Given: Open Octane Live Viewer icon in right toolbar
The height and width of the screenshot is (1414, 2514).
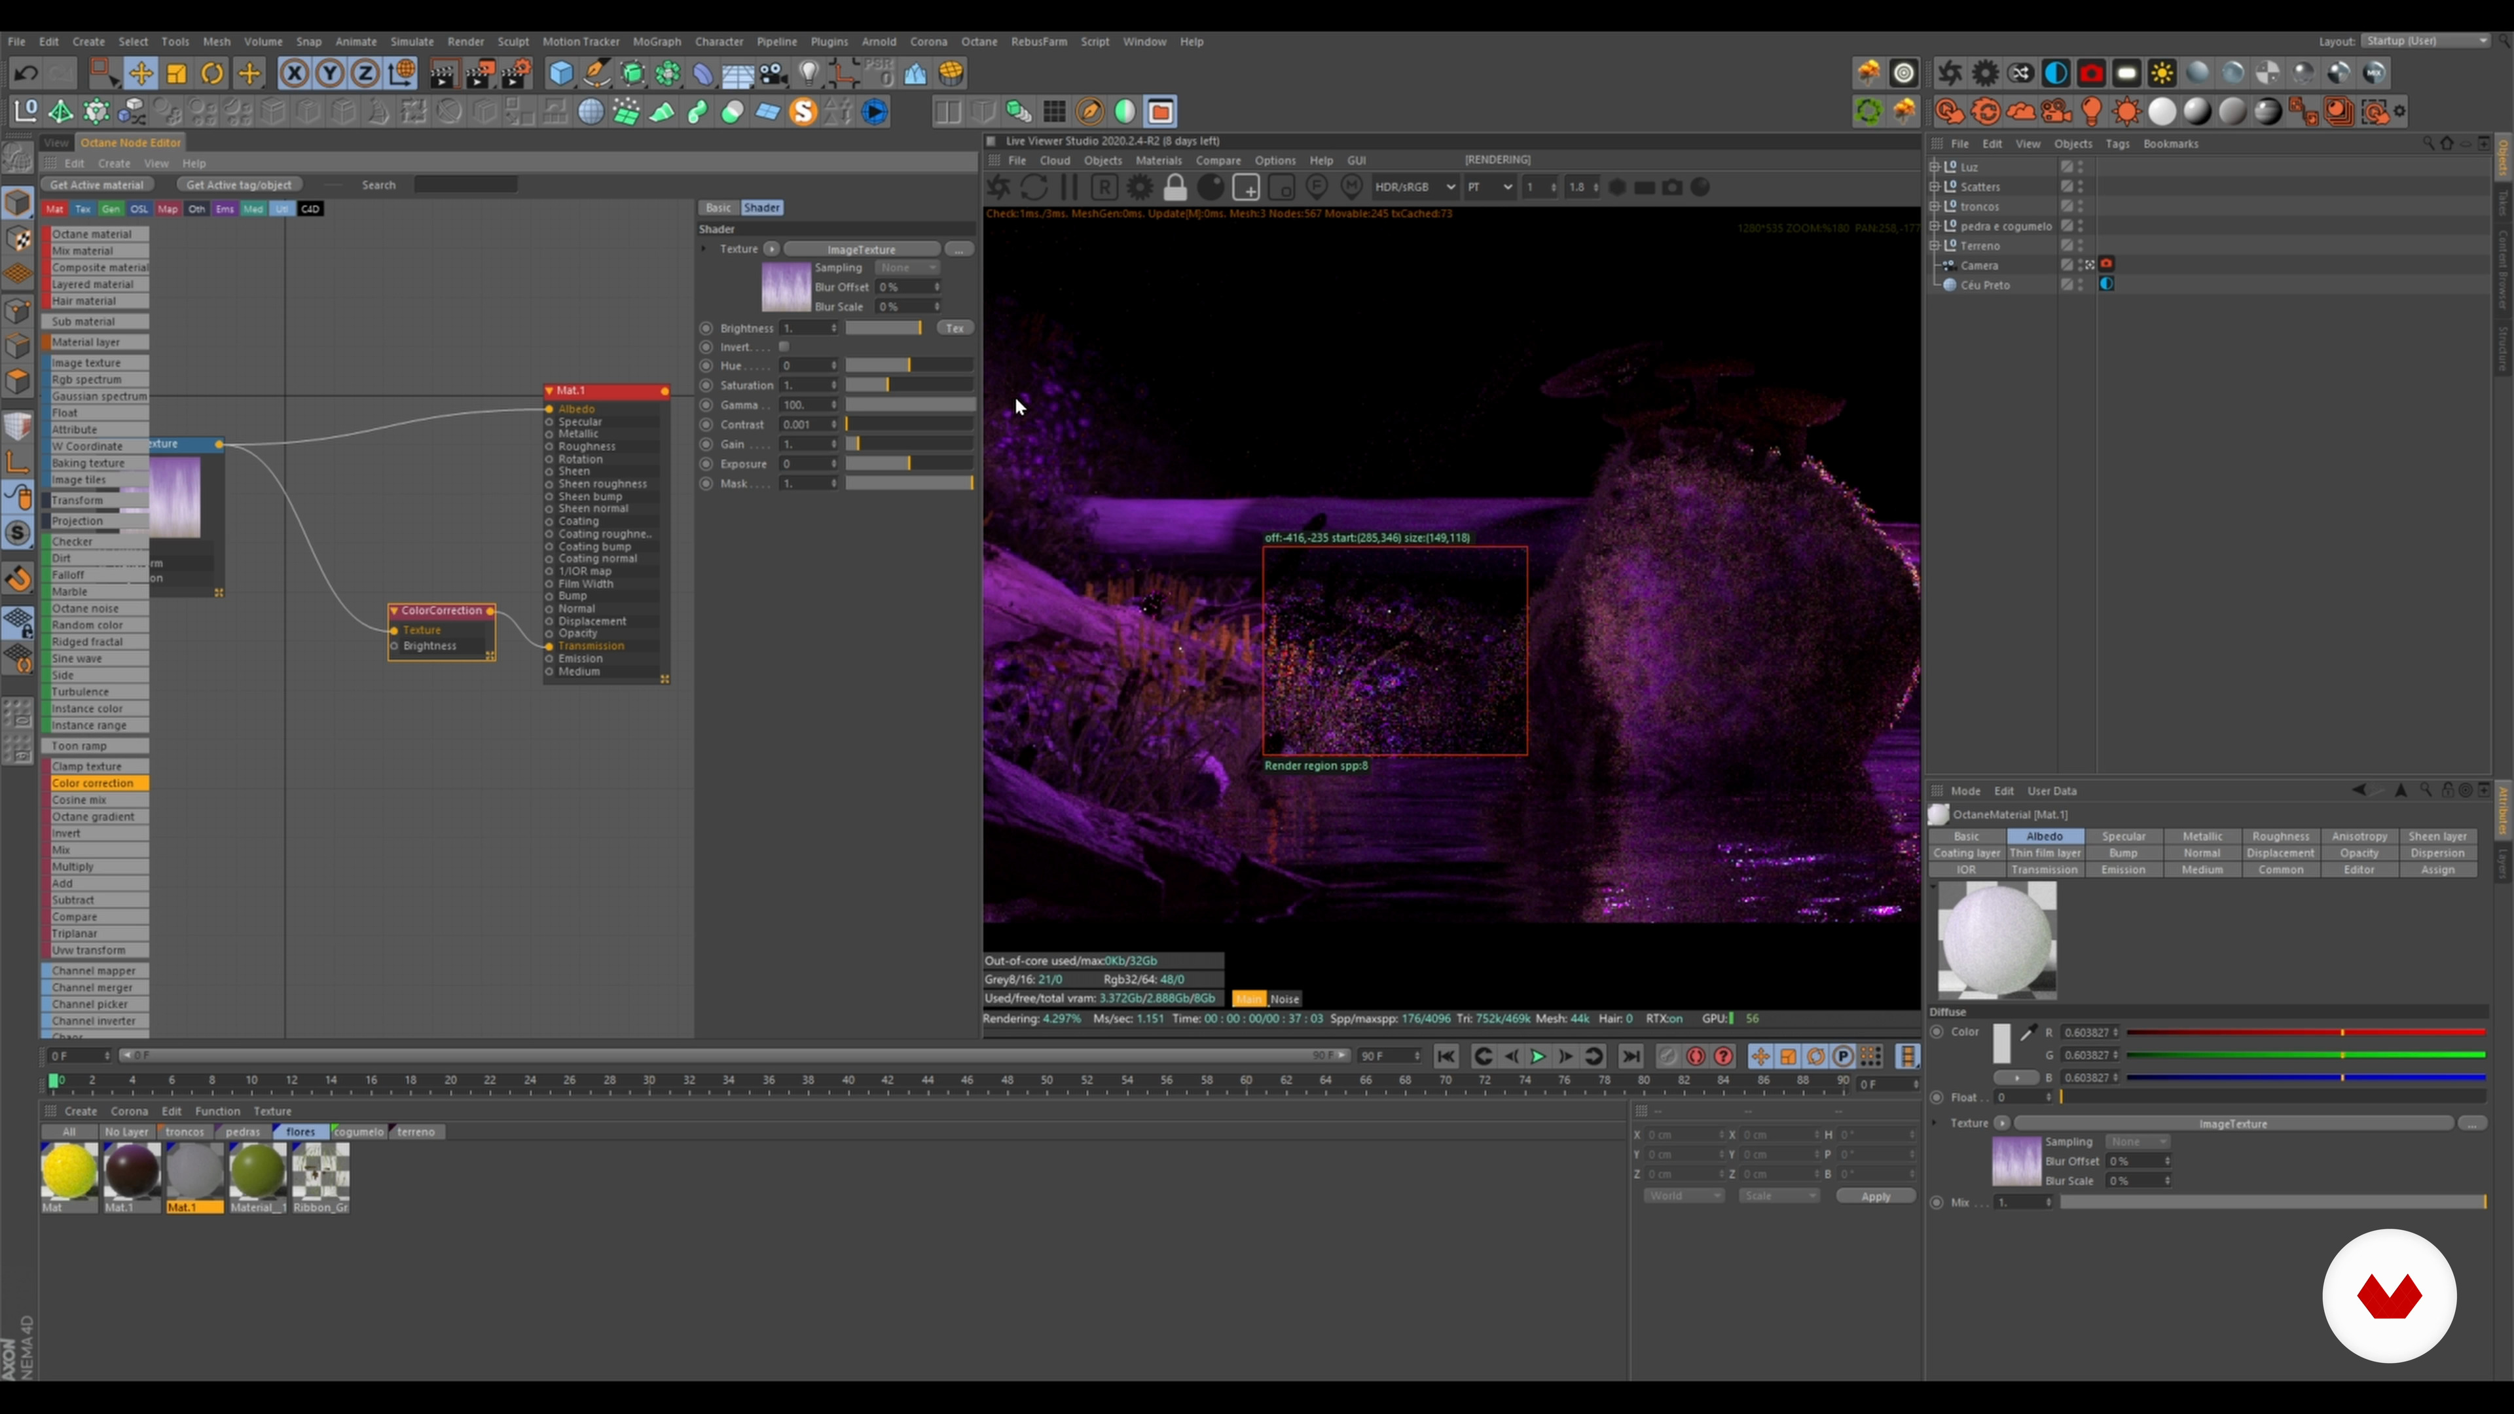Looking at the screenshot, I should [1950, 73].
